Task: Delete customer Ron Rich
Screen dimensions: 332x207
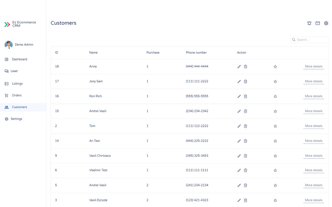Action: point(245,96)
